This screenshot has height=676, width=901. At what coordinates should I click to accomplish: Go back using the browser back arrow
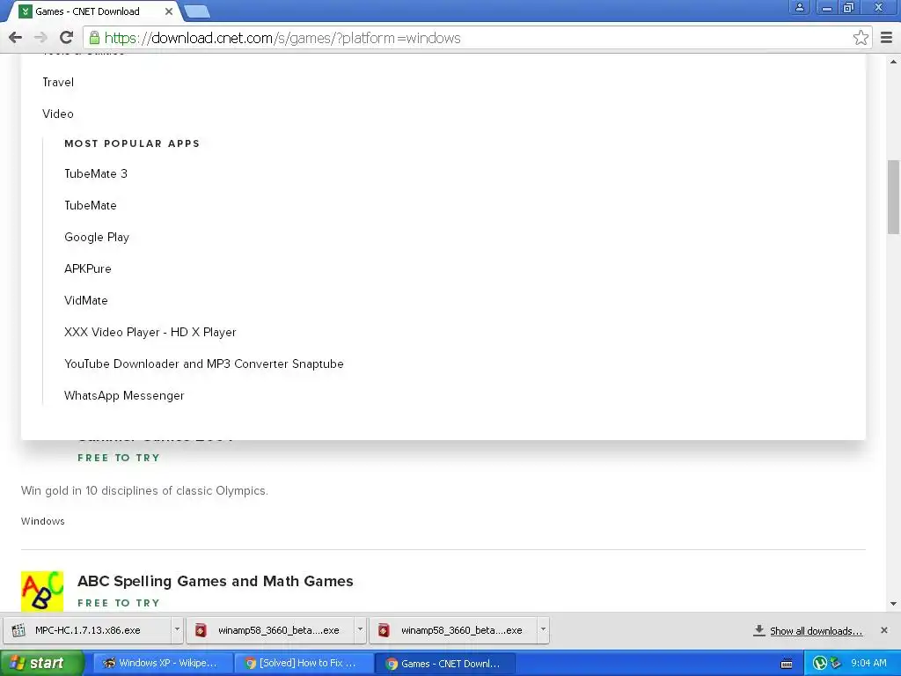click(x=16, y=38)
